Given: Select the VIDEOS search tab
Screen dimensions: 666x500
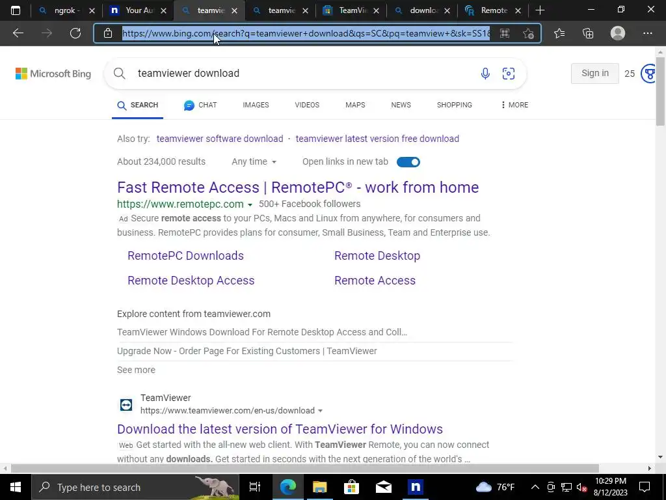Looking at the screenshot, I should pyautogui.click(x=307, y=105).
